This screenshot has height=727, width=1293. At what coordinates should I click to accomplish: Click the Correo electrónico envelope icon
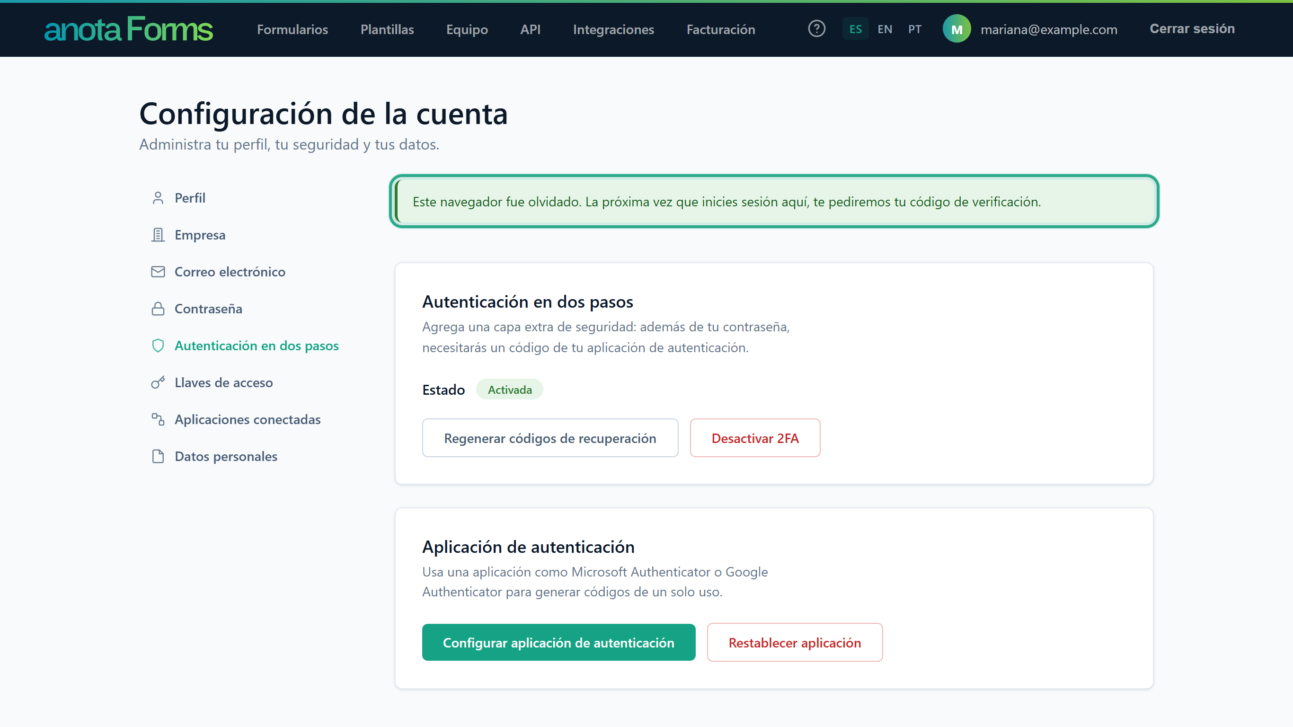click(158, 272)
